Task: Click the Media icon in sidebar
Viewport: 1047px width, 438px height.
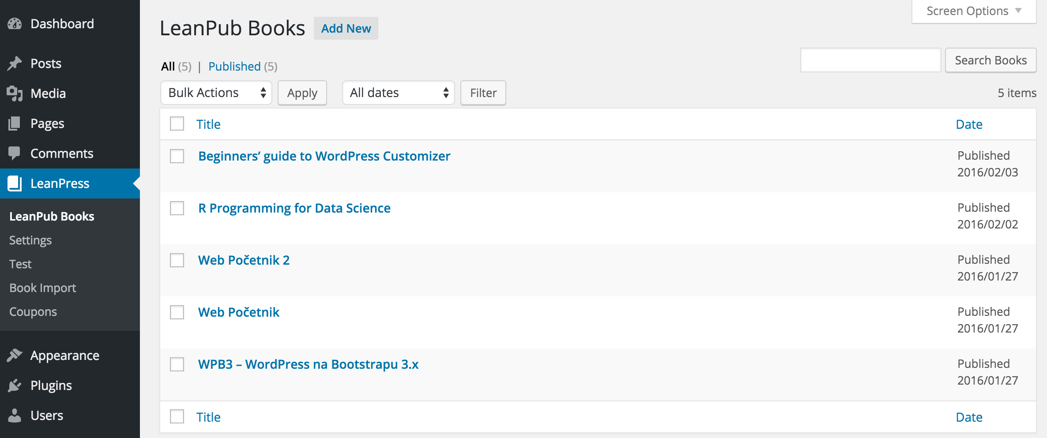Action: pyautogui.click(x=15, y=94)
